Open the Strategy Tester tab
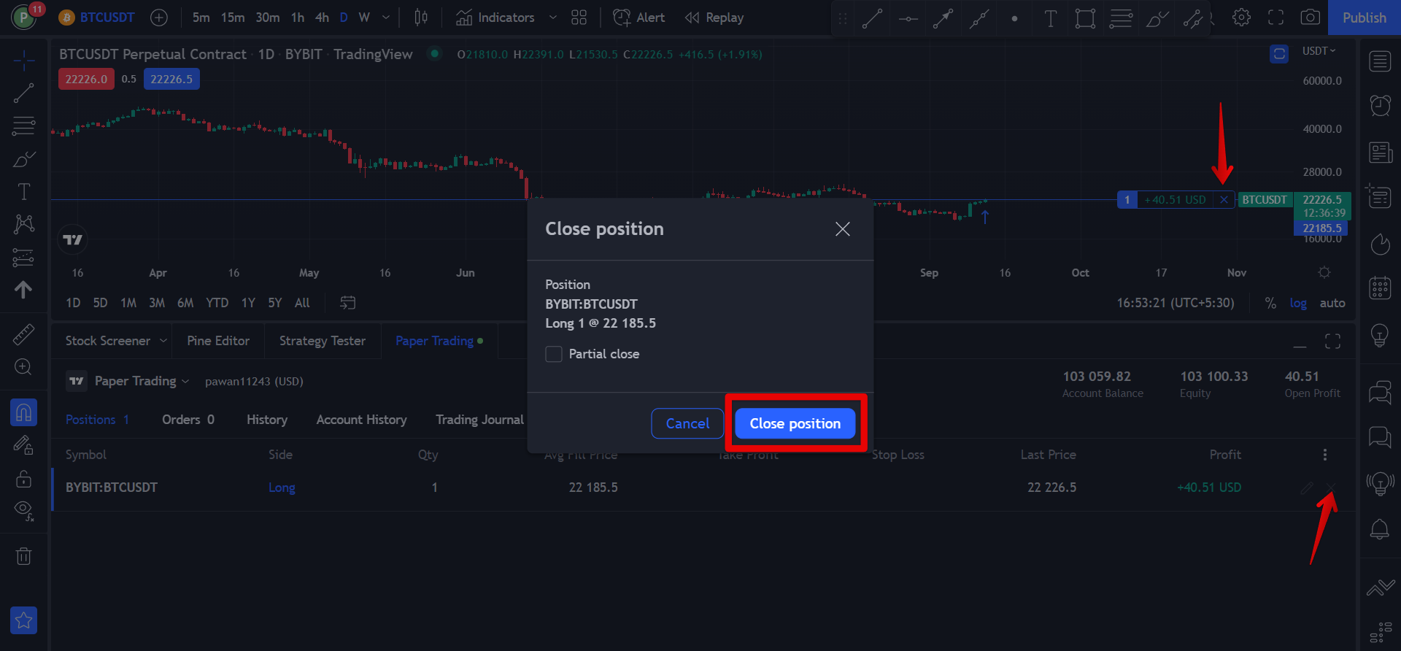The image size is (1401, 651). (323, 341)
